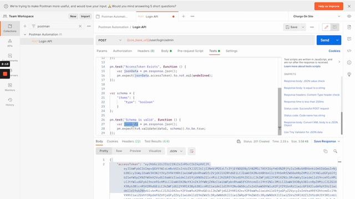
Task: Dismiss the survey banner
Action: pyautogui.click(x=349, y=6)
